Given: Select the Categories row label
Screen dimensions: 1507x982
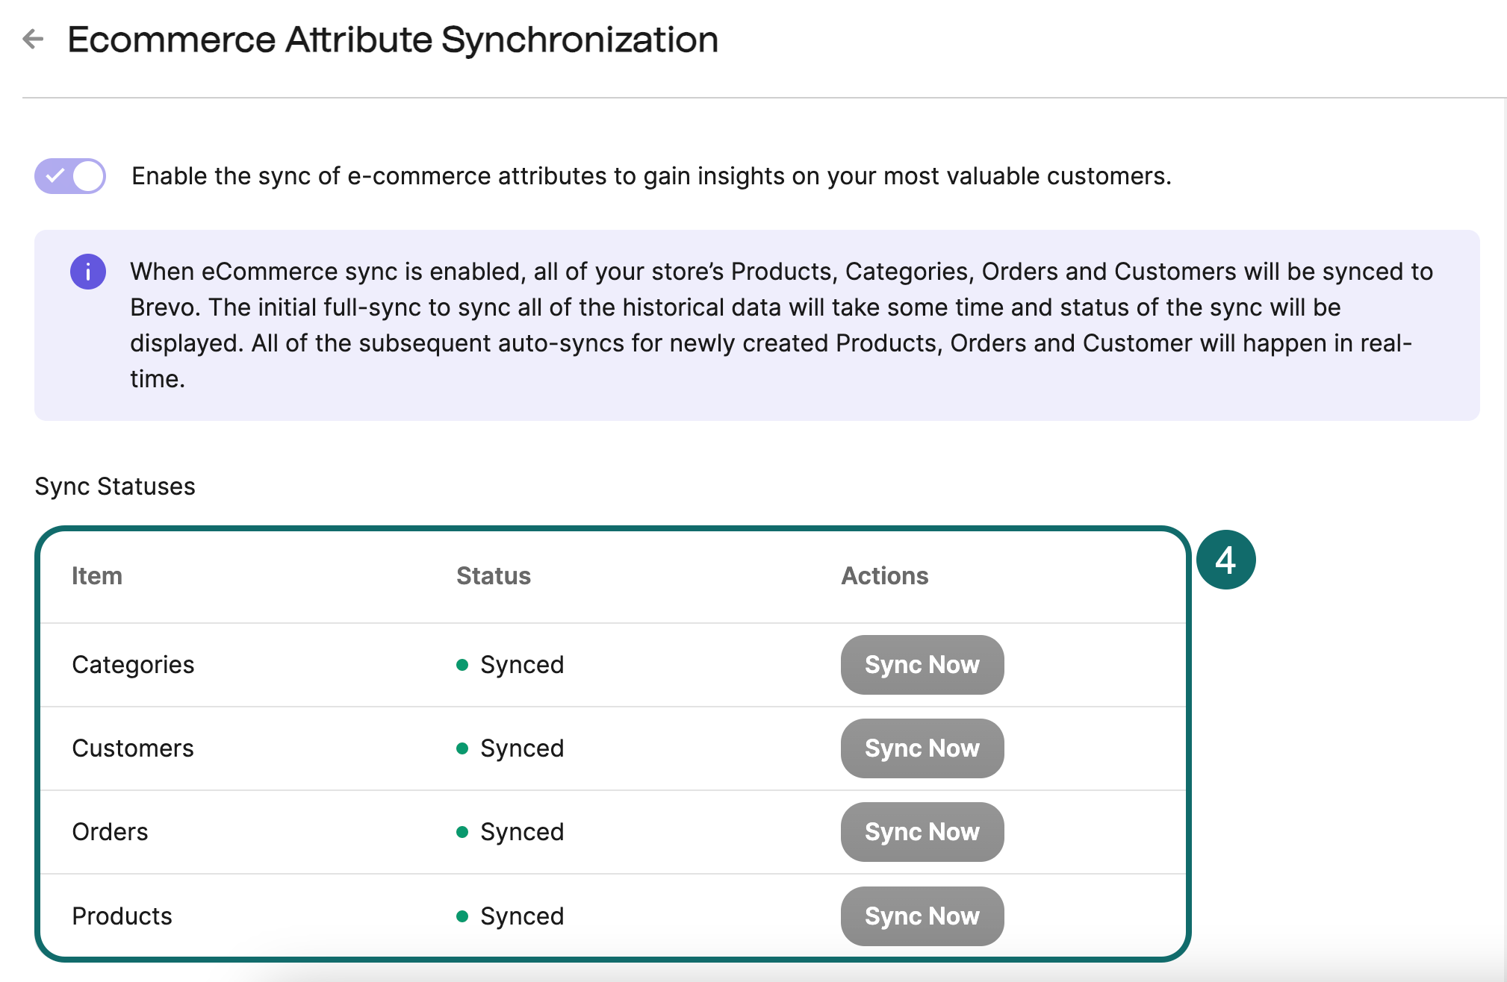Looking at the screenshot, I should tap(133, 665).
